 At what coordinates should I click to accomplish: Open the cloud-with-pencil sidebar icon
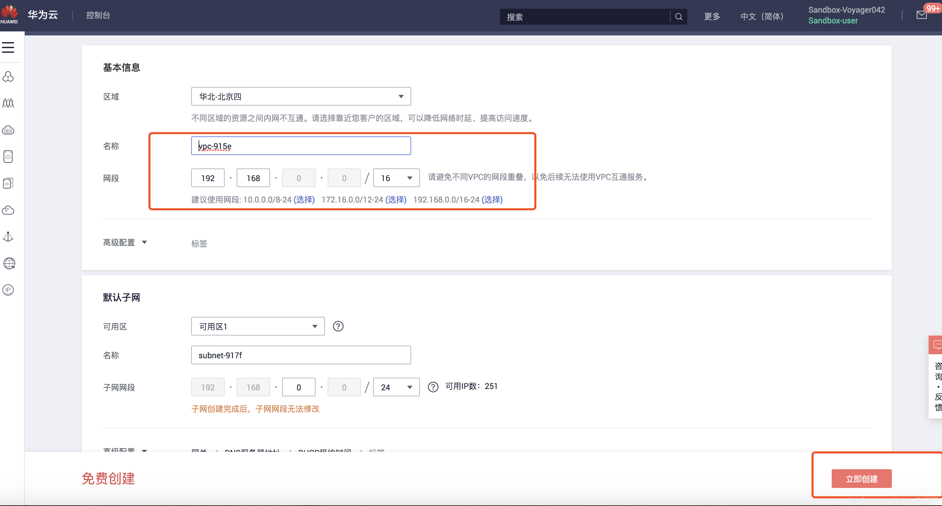(8, 210)
